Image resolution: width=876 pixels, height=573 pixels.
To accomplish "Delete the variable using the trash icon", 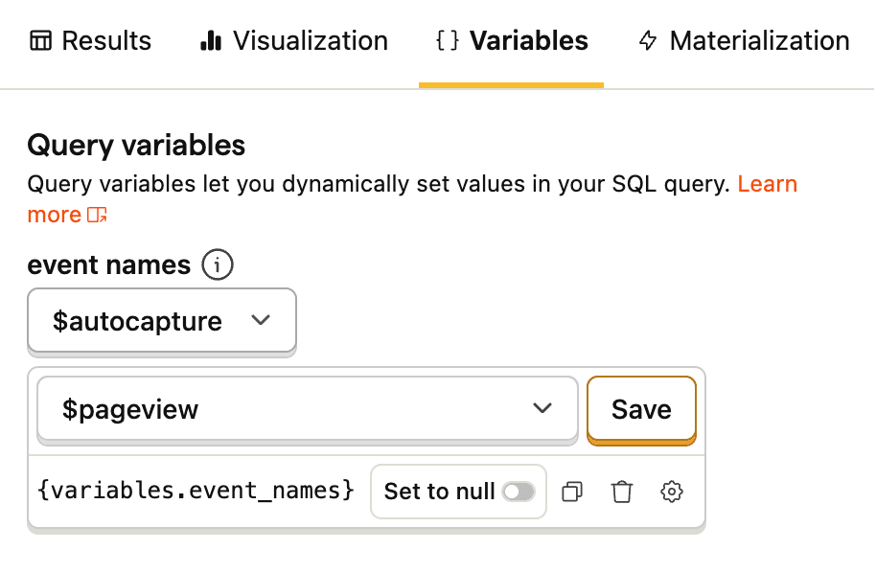I will click(x=622, y=492).
